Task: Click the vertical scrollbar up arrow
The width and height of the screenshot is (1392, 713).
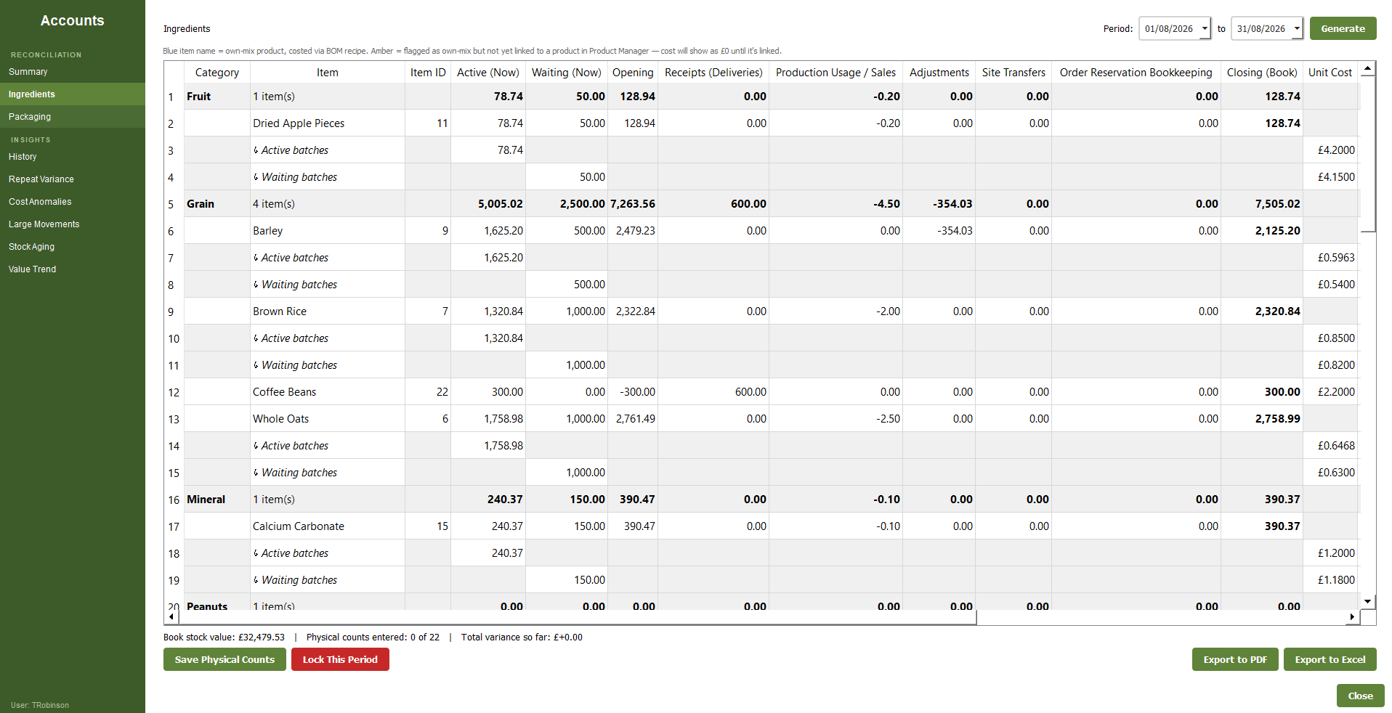Action: coord(1367,69)
